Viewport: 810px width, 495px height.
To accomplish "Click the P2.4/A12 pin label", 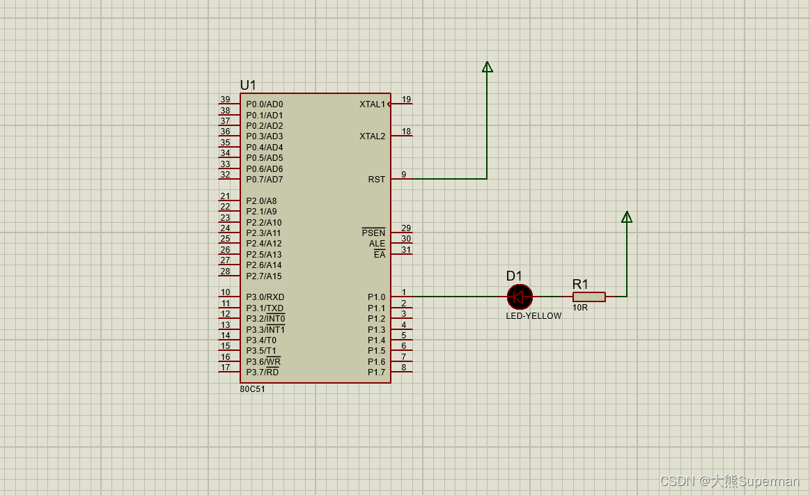I will click(x=264, y=244).
